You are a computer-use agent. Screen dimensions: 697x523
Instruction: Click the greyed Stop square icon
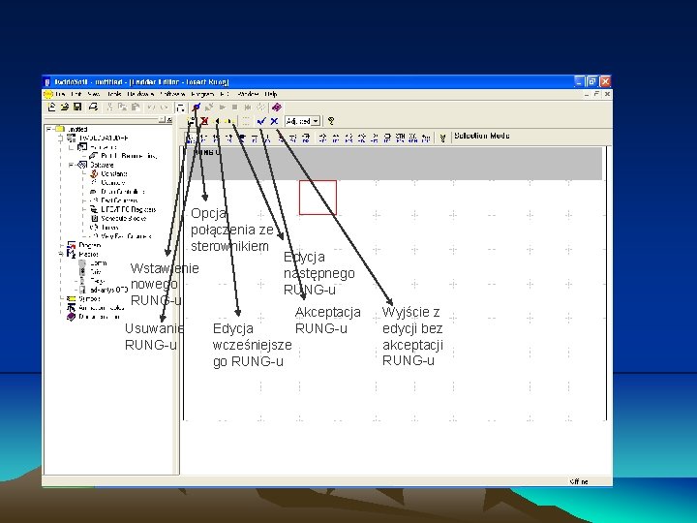click(234, 108)
